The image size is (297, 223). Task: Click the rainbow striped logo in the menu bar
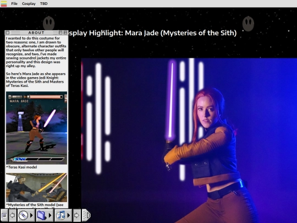(x=4, y=4)
